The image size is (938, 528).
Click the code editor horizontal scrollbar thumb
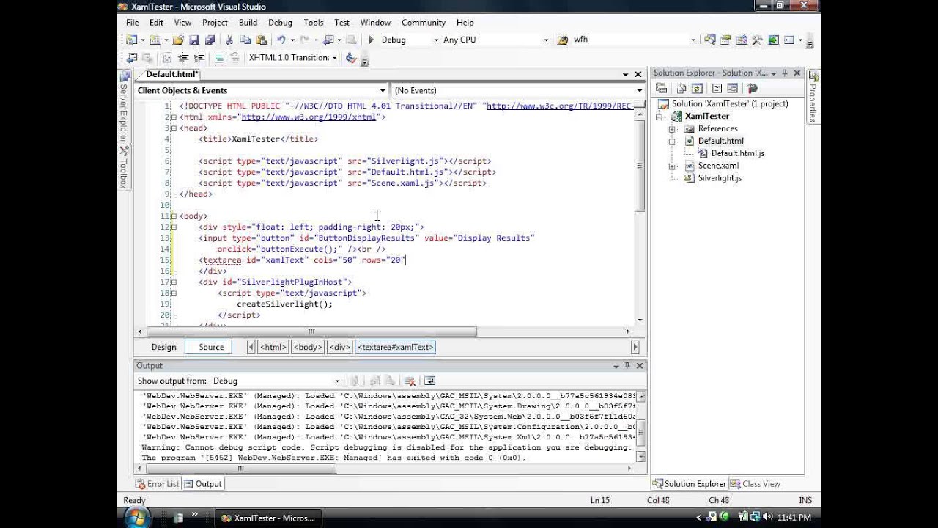pos(311,331)
